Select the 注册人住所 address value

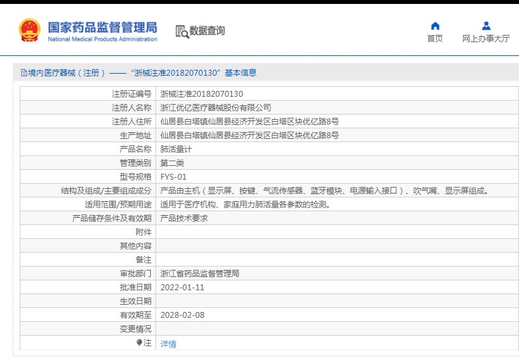pos(249,122)
